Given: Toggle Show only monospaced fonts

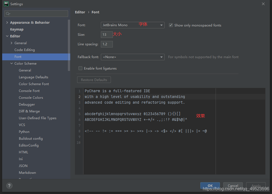Looking at the screenshot, I should tap(171, 25).
